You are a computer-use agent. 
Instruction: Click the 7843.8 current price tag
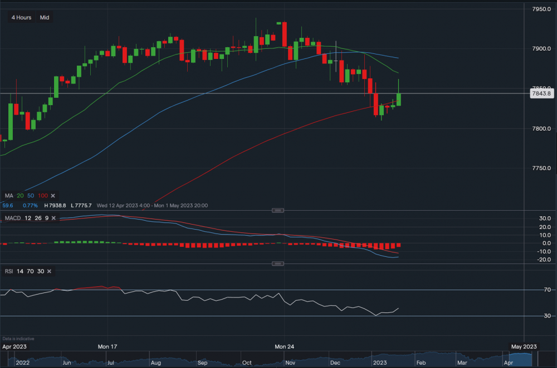pyautogui.click(x=541, y=93)
